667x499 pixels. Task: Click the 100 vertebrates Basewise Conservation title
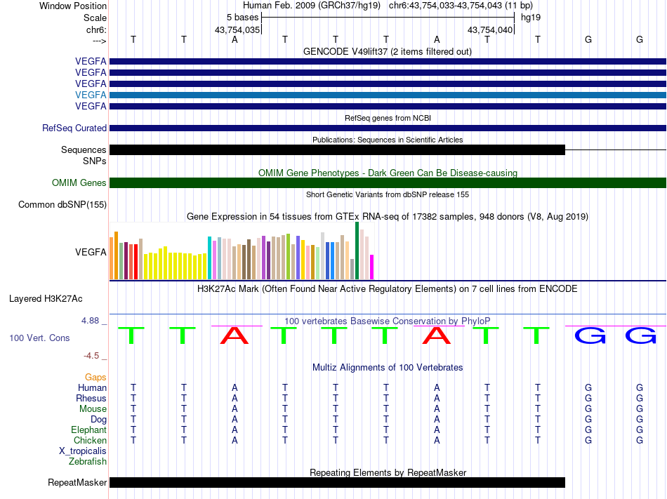click(387, 321)
